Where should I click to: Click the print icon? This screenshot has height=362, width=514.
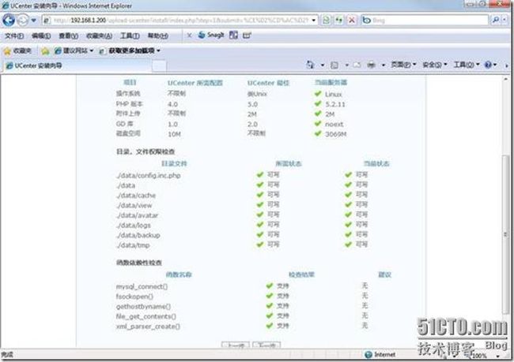pyautogui.click(x=371, y=65)
